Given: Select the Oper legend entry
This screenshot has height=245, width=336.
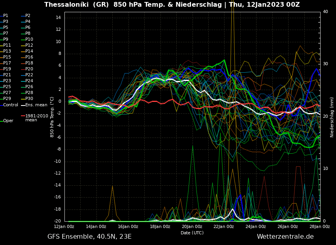Looking at the screenshot, I should pos(8,121).
